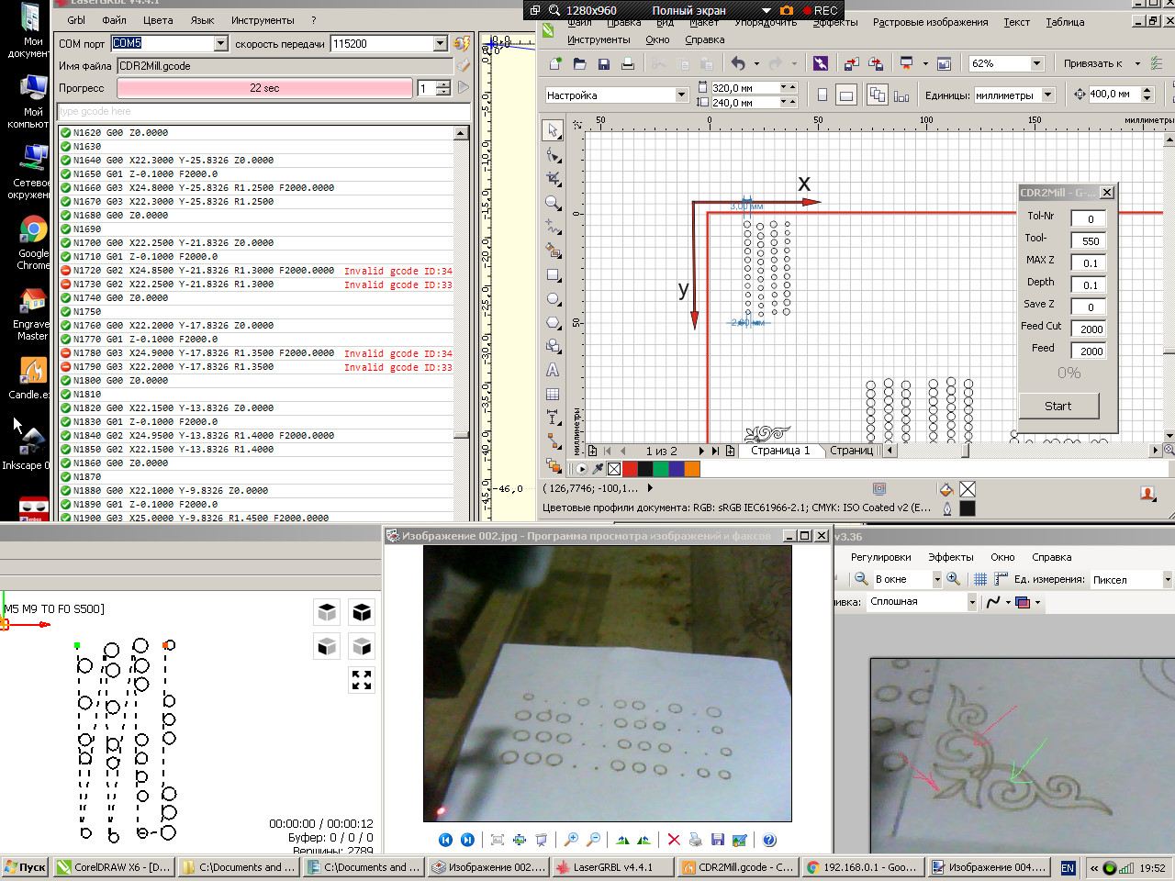Switch to LaserGRBL v4.4.1 taskbar button
Screen dimensions: 1175x881
pyautogui.click(x=611, y=866)
